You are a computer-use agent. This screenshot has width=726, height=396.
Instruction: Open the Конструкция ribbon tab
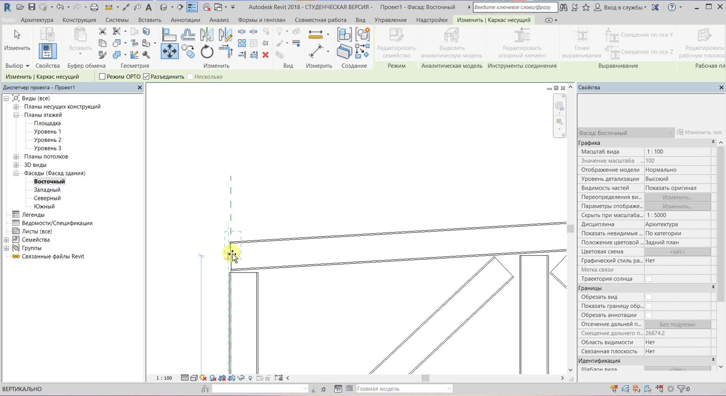point(79,20)
